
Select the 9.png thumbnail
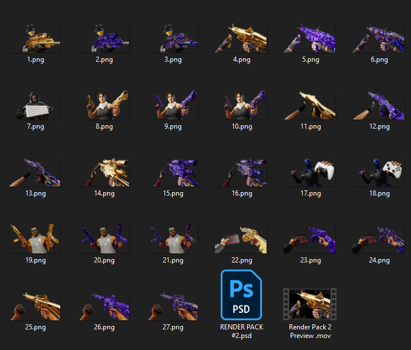(173, 105)
